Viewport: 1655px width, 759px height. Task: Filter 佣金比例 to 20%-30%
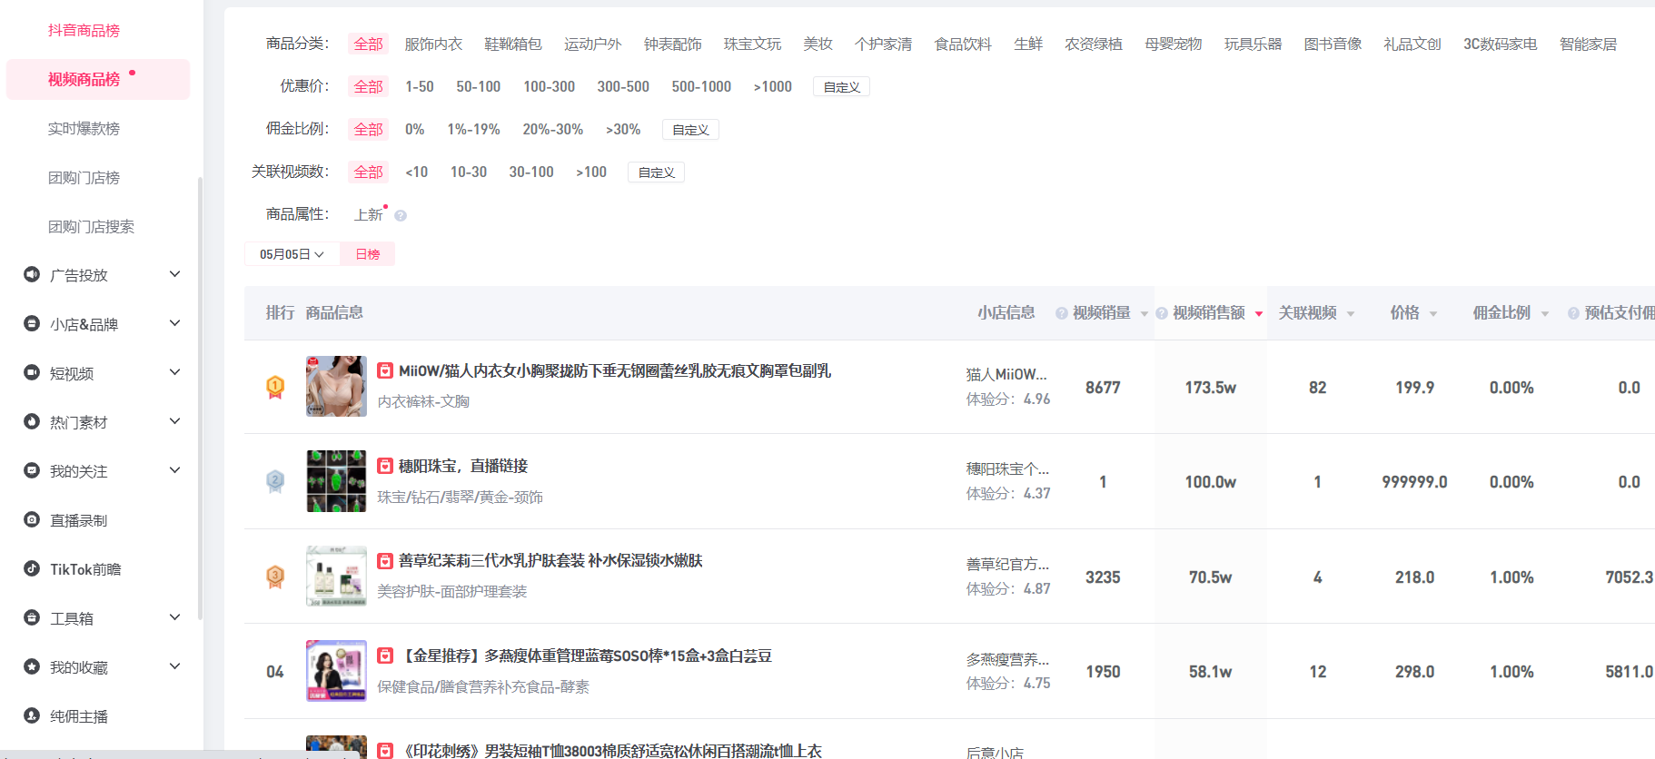(x=552, y=129)
